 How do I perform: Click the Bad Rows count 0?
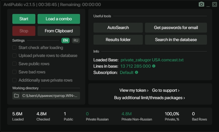click(193, 114)
